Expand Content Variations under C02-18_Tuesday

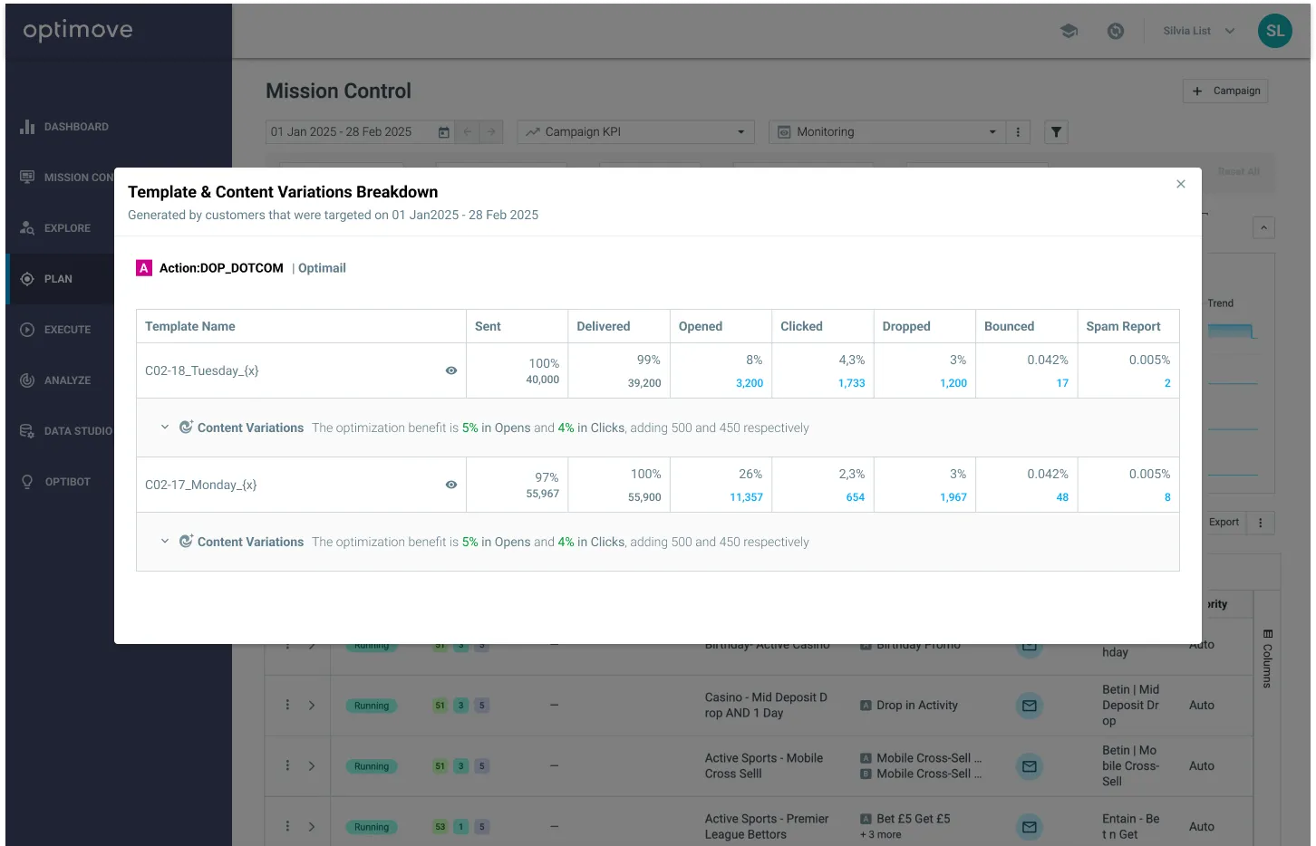point(165,428)
